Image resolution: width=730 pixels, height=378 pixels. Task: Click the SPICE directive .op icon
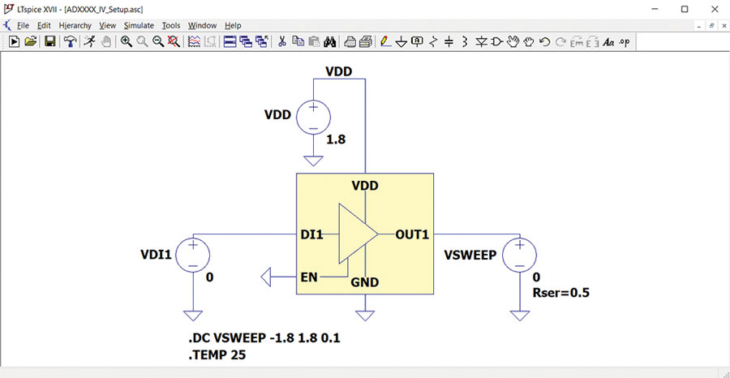[625, 42]
